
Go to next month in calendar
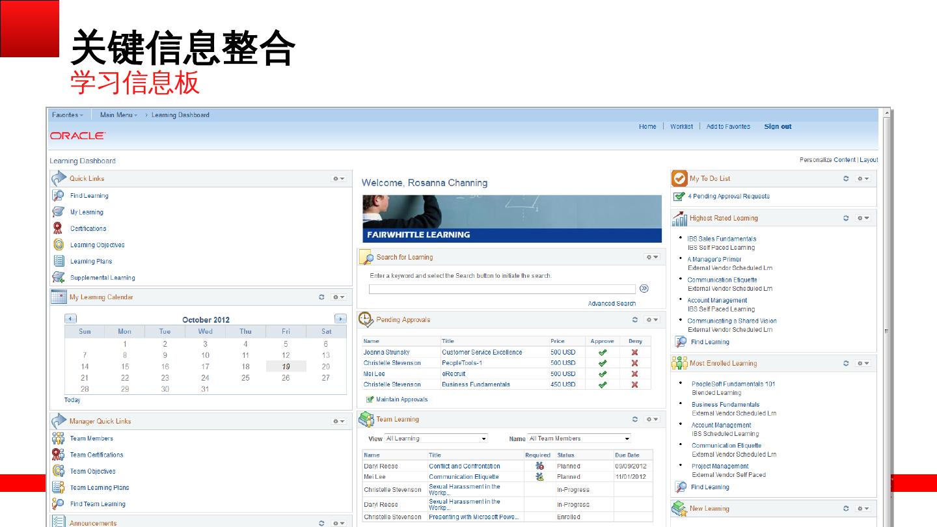[x=340, y=319]
